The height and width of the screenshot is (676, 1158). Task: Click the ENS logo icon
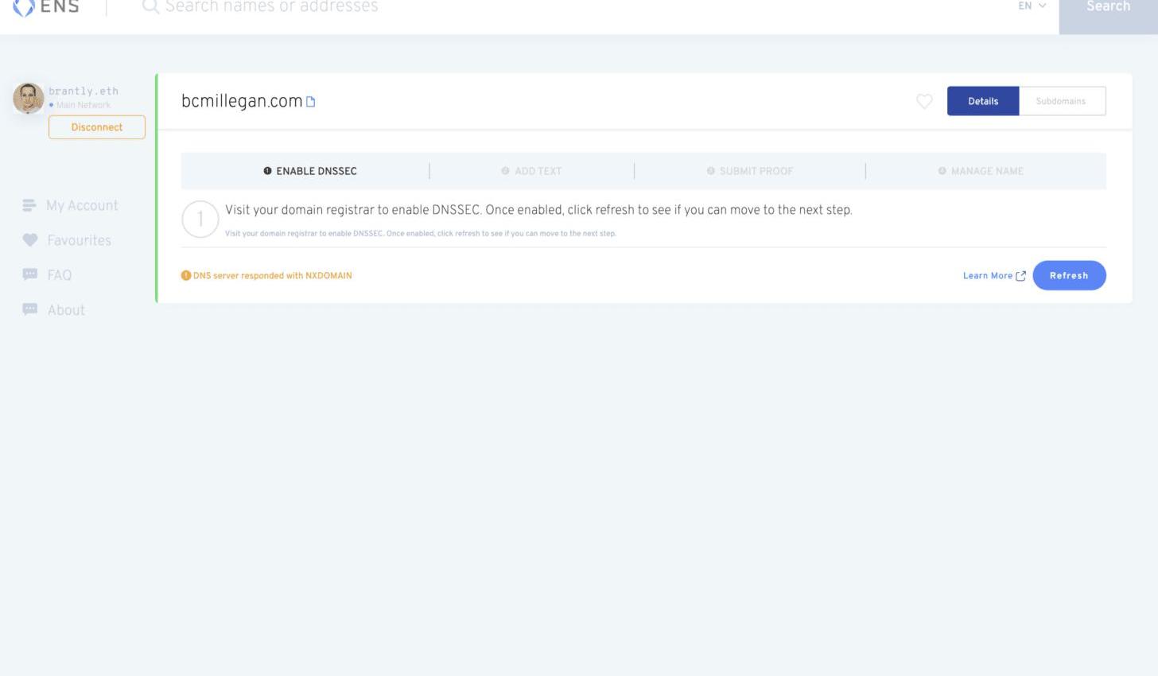24,7
